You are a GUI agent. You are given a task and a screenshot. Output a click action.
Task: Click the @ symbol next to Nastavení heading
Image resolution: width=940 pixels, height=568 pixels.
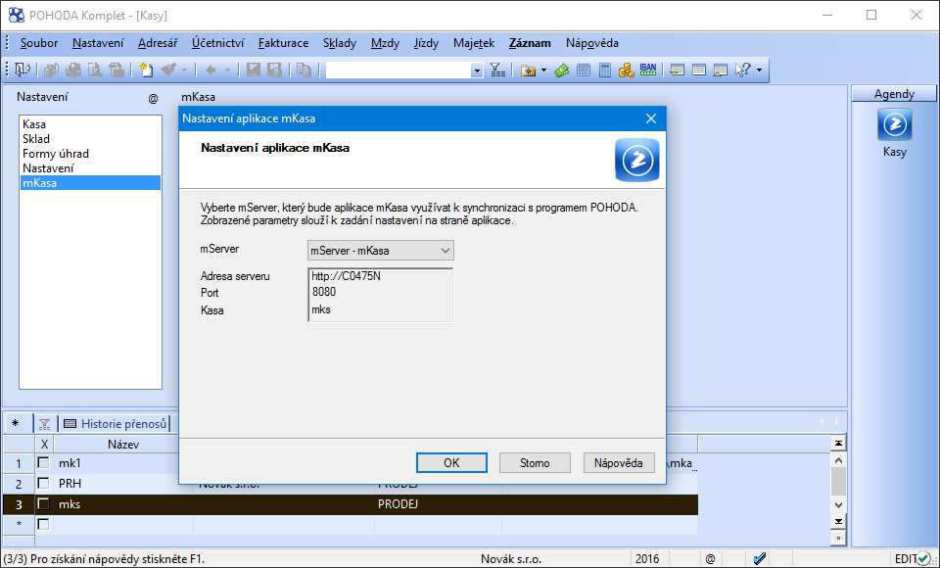point(154,98)
